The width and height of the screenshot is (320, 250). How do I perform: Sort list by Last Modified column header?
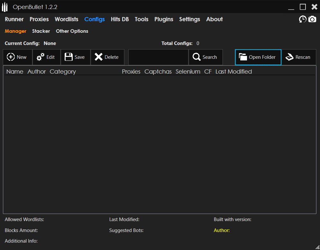tap(234, 72)
